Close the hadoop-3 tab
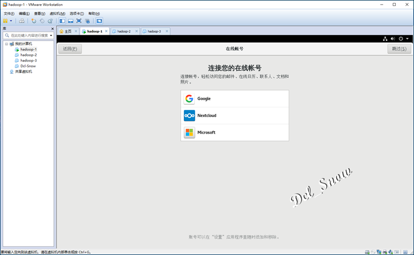Viewport: 414px width, 255px height. point(167,31)
